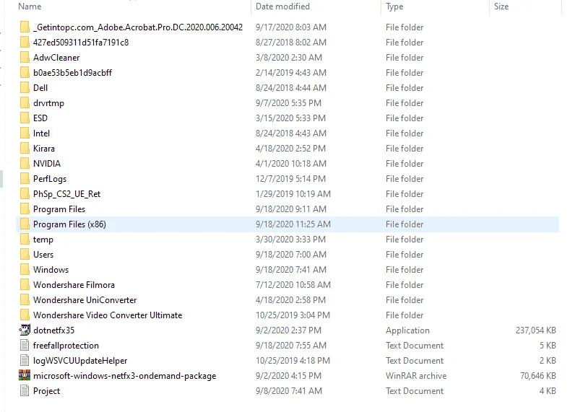Click the dotnetfx35 application icon
The width and height of the screenshot is (588, 412).
click(25, 330)
